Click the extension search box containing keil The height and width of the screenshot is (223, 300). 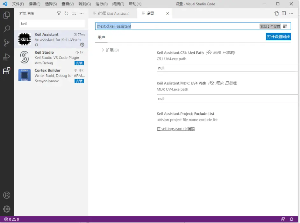[52, 24]
